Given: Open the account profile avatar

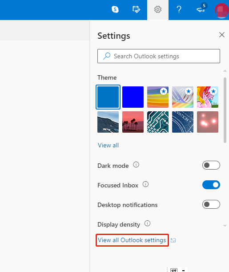Looking at the screenshot, I should pyautogui.click(x=222, y=10).
